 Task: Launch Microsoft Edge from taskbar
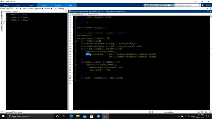click(71, 116)
